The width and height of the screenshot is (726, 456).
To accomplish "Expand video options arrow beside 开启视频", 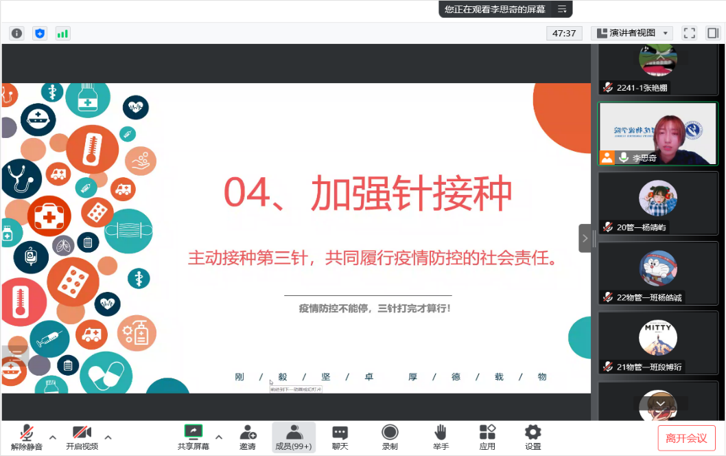I will [x=108, y=437].
